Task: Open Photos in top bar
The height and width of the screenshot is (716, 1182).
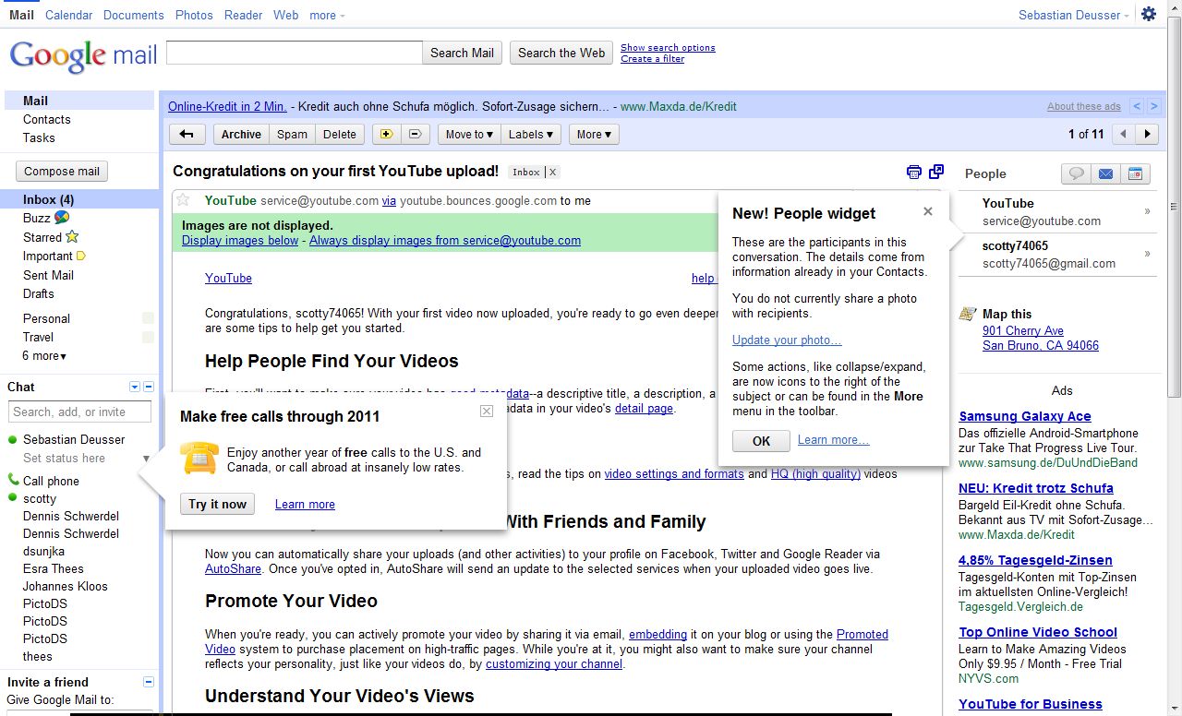Action: pyautogui.click(x=194, y=15)
